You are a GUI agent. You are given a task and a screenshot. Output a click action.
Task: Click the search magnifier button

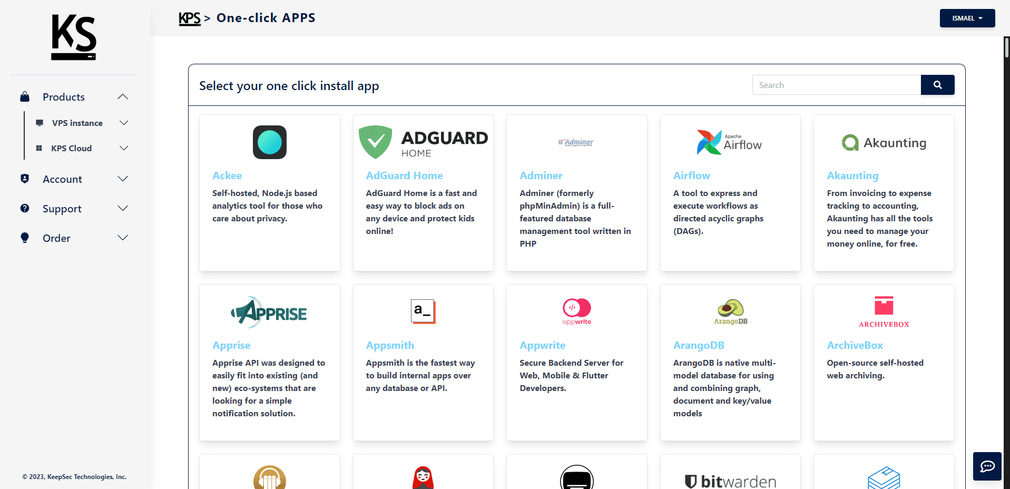point(938,85)
